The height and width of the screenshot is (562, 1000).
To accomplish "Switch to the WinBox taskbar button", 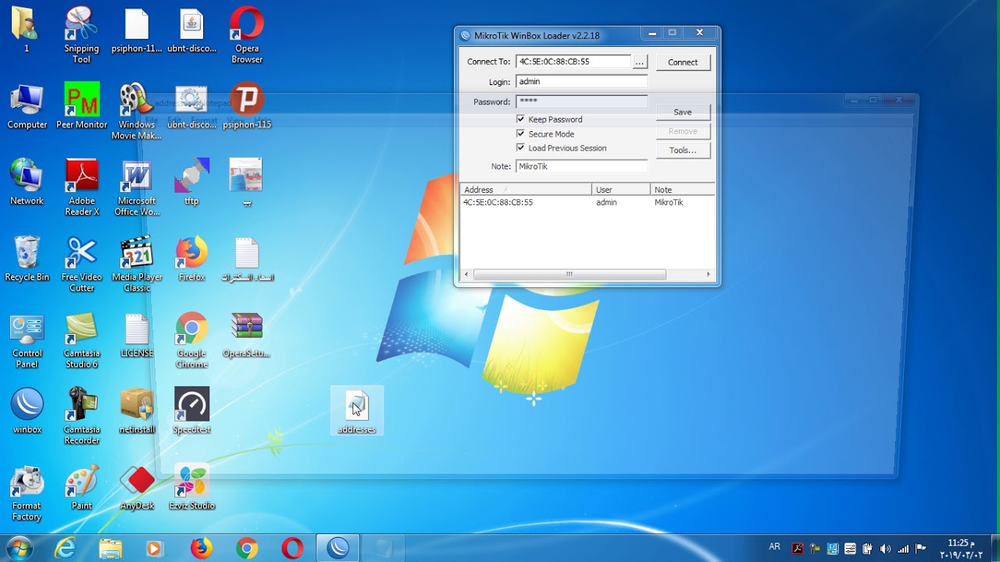I will (x=338, y=549).
